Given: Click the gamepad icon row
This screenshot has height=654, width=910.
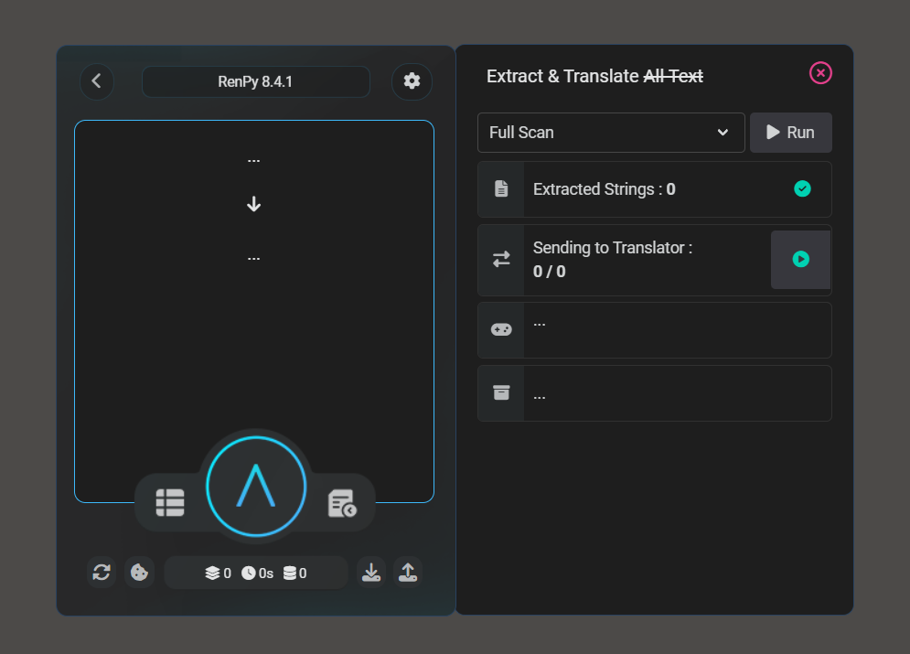Looking at the screenshot, I should (501, 329).
